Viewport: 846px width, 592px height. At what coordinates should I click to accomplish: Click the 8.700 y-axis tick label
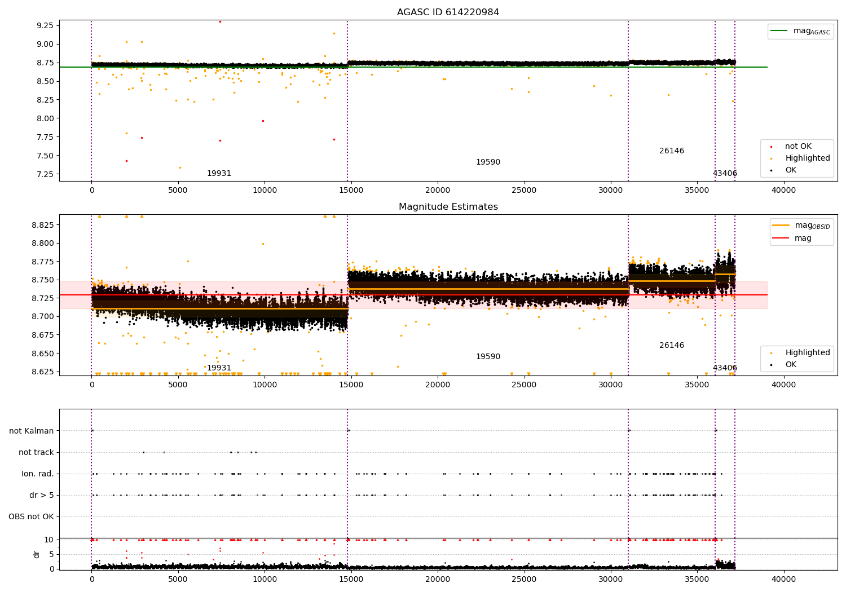coord(42,316)
